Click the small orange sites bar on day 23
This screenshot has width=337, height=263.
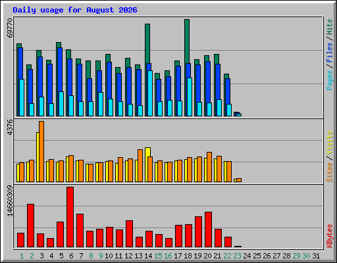tap(239, 180)
